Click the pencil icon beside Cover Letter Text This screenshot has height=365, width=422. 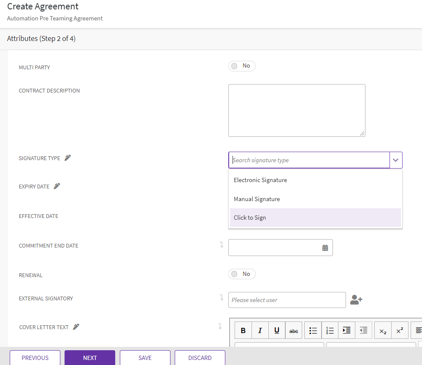(x=76, y=327)
